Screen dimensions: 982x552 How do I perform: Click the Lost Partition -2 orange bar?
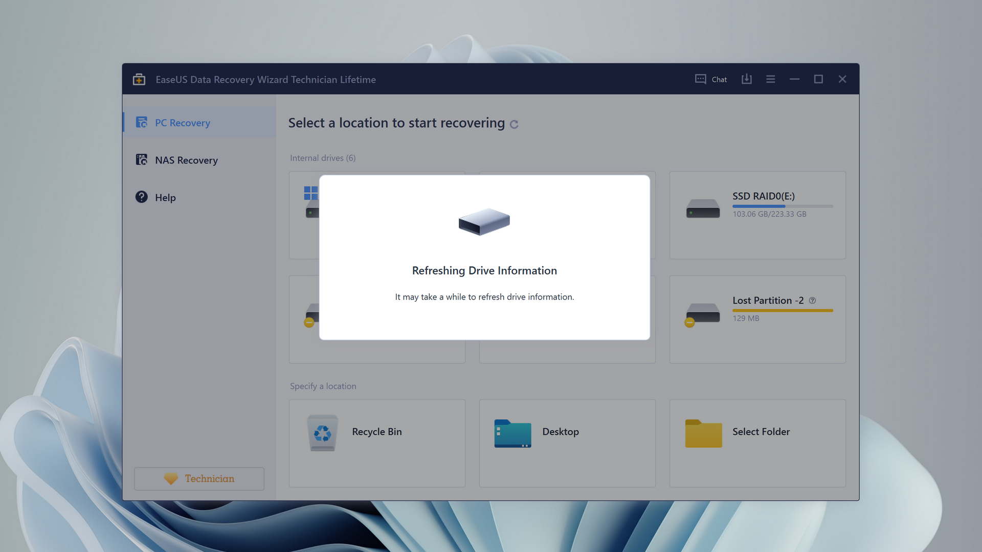pyautogui.click(x=783, y=310)
